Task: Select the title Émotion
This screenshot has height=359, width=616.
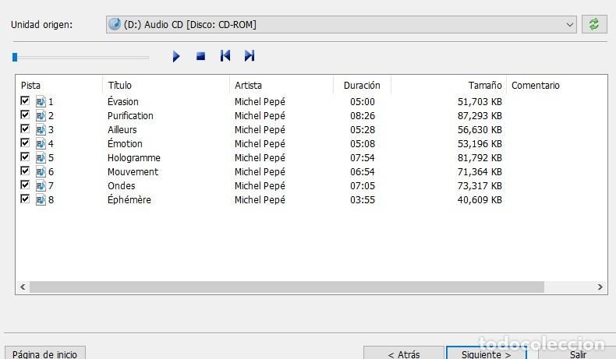Action: (125, 143)
